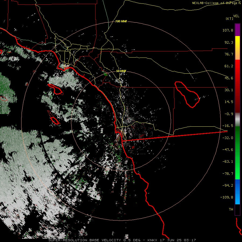The image size is (242, 242).
Task: Click the -32.0 velocity scale value
Action: coord(228,138)
